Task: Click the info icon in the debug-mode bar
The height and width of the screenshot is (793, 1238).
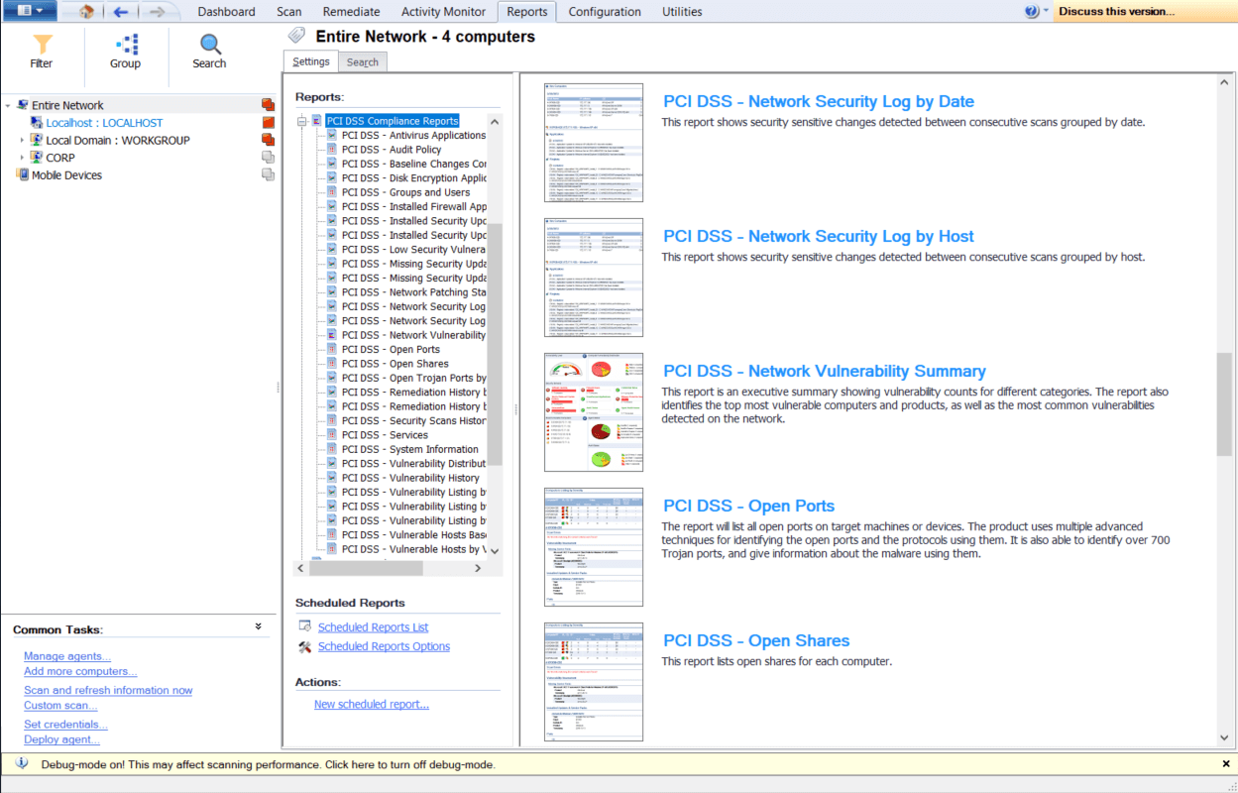Action: pyautogui.click(x=22, y=764)
